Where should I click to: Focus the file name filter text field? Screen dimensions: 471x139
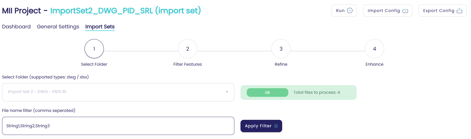(118, 126)
